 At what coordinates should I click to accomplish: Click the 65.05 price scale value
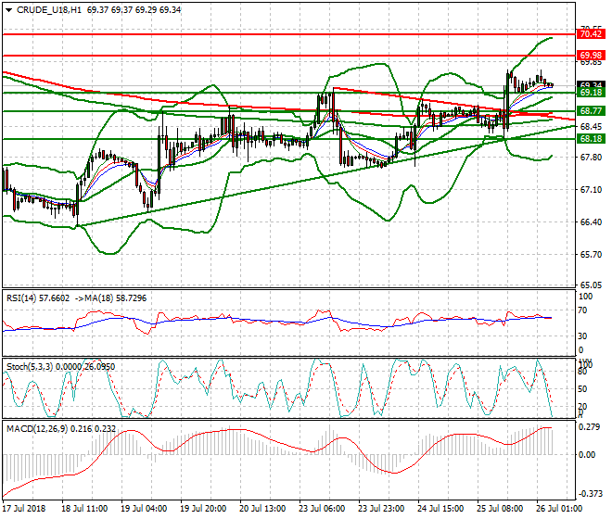point(591,285)
